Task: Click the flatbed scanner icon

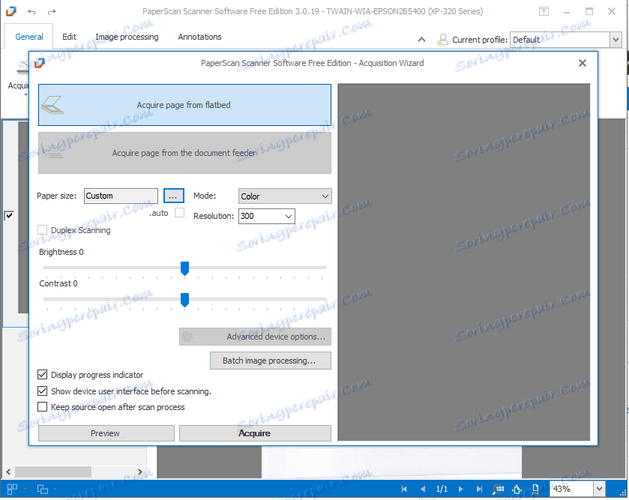Action: tap(52, 105)
